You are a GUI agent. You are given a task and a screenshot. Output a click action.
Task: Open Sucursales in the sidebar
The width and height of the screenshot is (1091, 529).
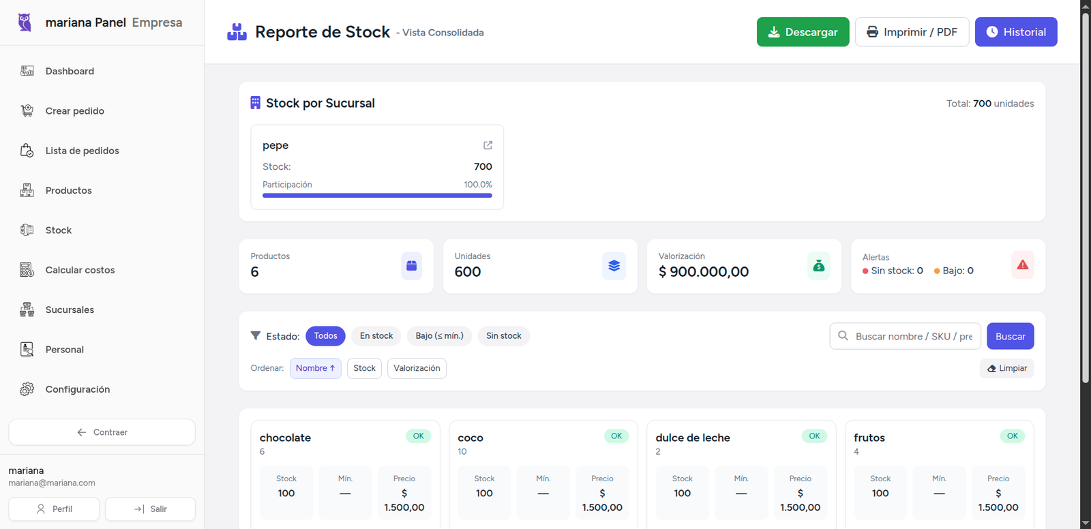(70, 309)
